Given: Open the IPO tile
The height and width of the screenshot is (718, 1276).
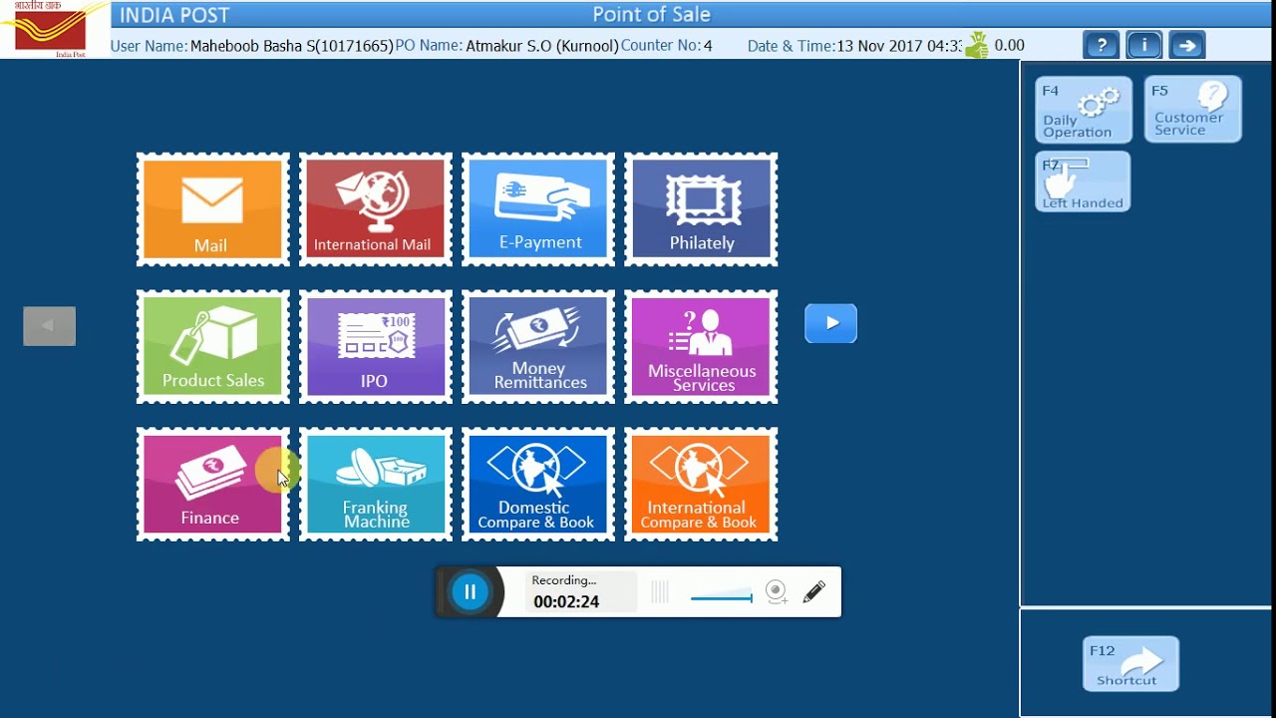Looking at the screenshot, I should [375, 347].
